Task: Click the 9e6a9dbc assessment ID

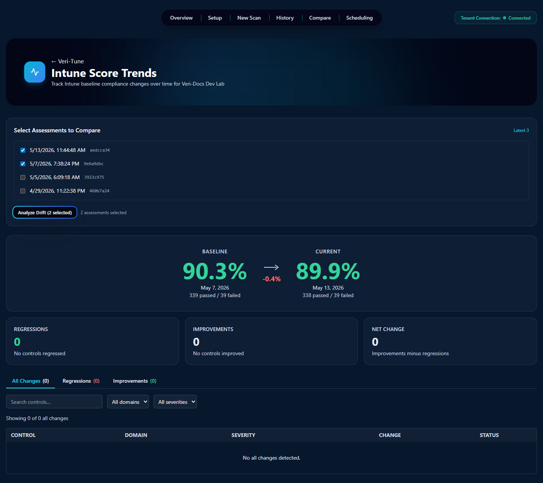Action: pyautogui.click(x=94, y=164)
